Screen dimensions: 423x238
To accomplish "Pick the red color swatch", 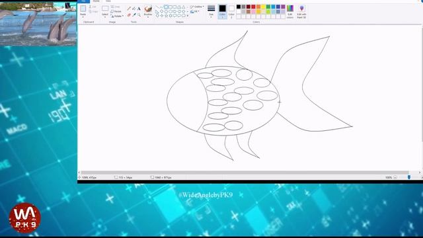I will click(253, 7).
